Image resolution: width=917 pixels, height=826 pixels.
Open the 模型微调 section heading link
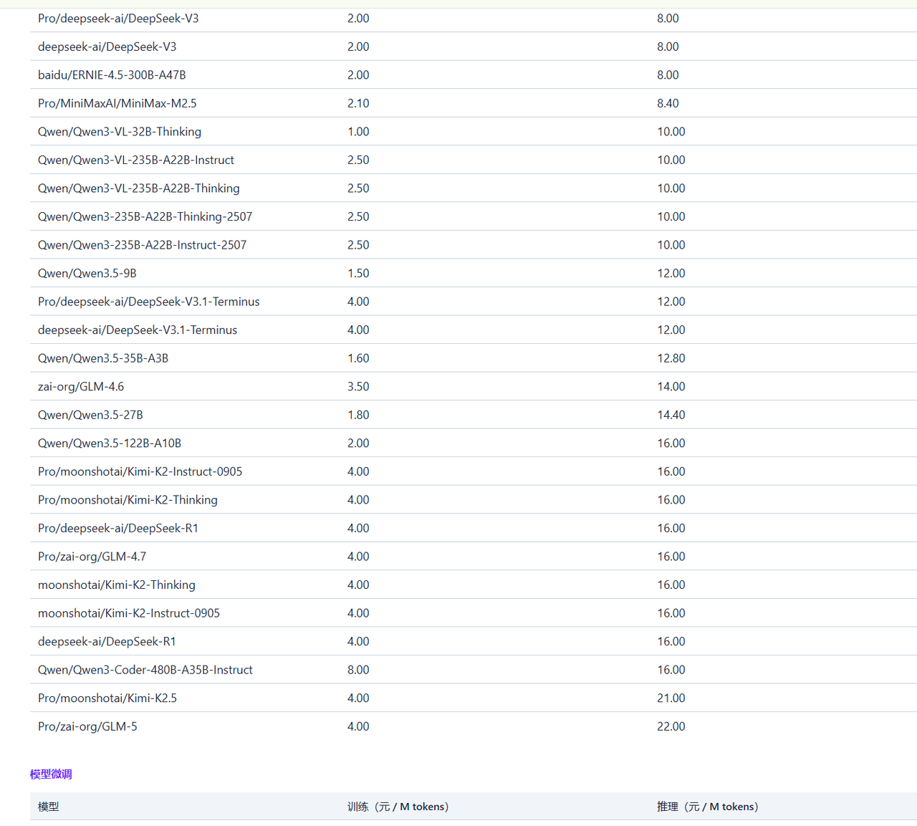click(x=51, y=774)
